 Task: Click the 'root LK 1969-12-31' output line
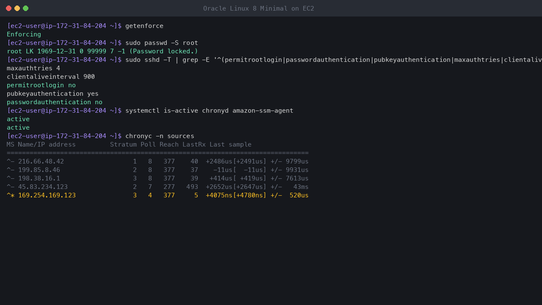[x=102, y=51]
